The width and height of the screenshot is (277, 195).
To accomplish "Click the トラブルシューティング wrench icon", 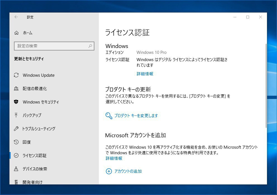I will [16, 129].
